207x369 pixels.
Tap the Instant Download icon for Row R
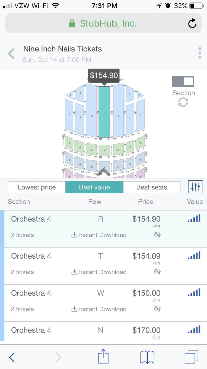coord(75,235)
